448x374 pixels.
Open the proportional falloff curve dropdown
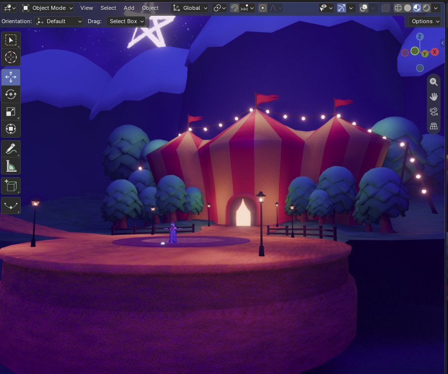point(276,8)
